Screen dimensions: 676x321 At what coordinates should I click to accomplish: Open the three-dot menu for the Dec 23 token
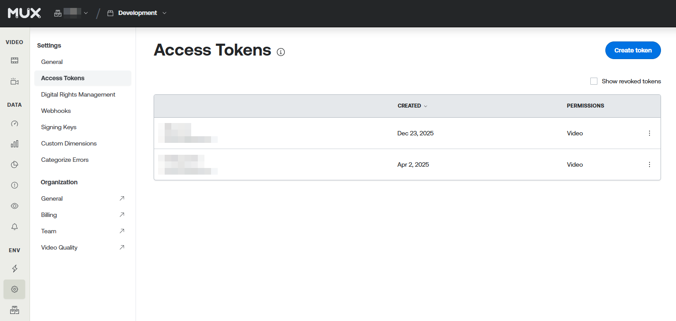[x=650, y=133]
